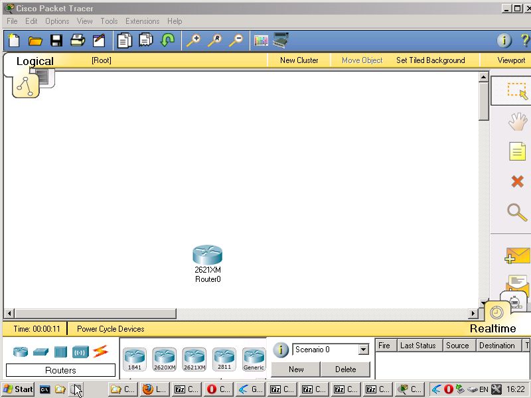Open the Help menu

[x=175, y=21]
